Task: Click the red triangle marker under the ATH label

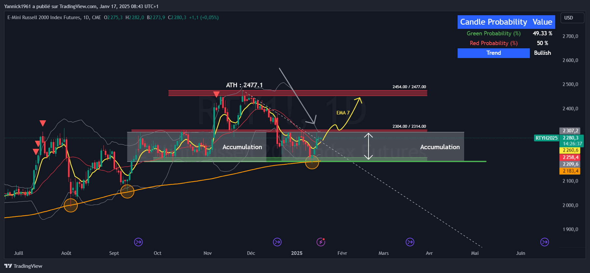Action: (216, 94)
